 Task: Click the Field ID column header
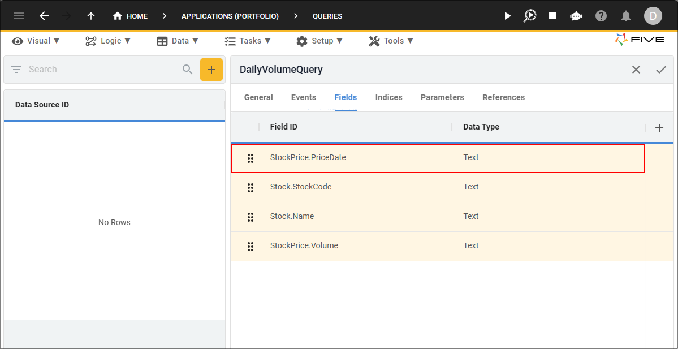coord(284,127)
